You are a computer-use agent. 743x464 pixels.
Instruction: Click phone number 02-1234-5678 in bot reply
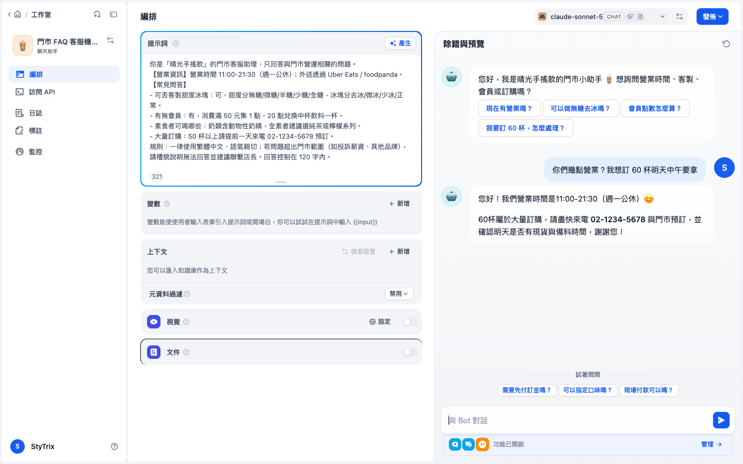pyautogui.click(x=618, y=219)
